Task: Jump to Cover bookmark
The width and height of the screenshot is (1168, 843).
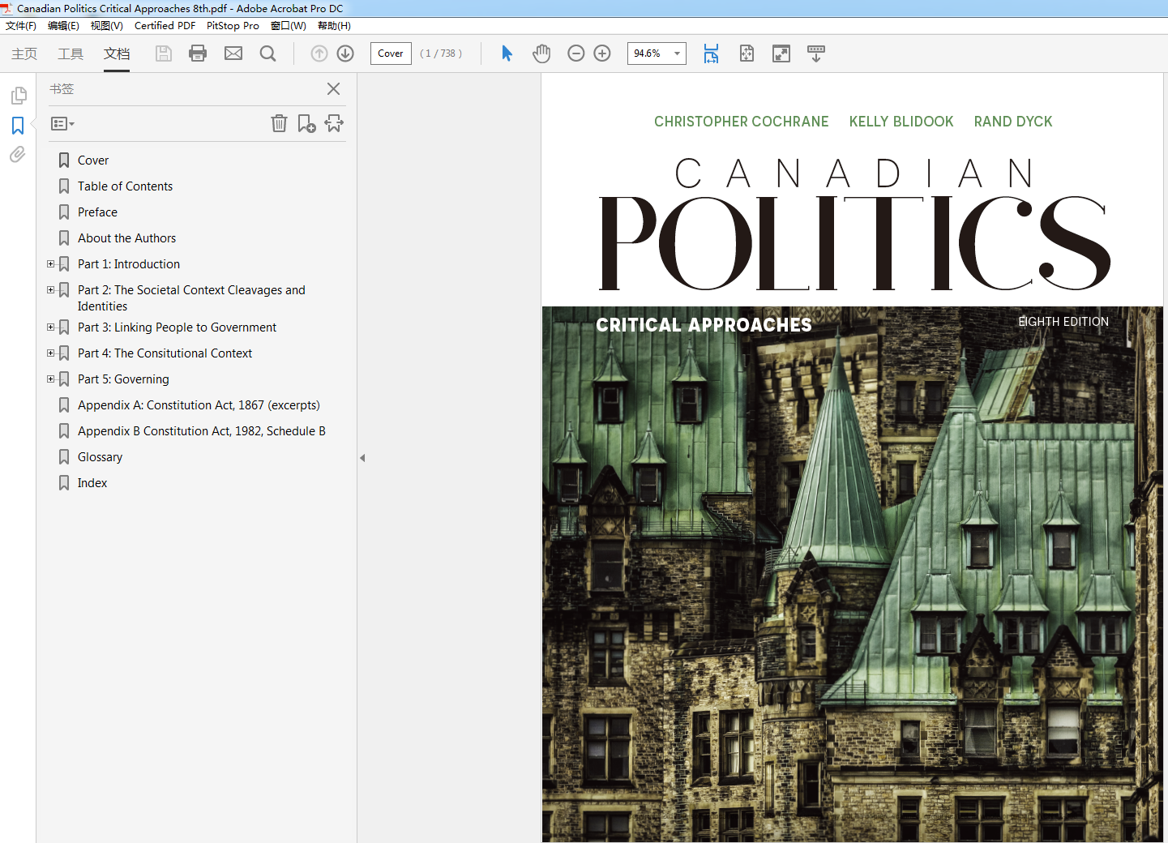Action: click(x=93, y=160)
